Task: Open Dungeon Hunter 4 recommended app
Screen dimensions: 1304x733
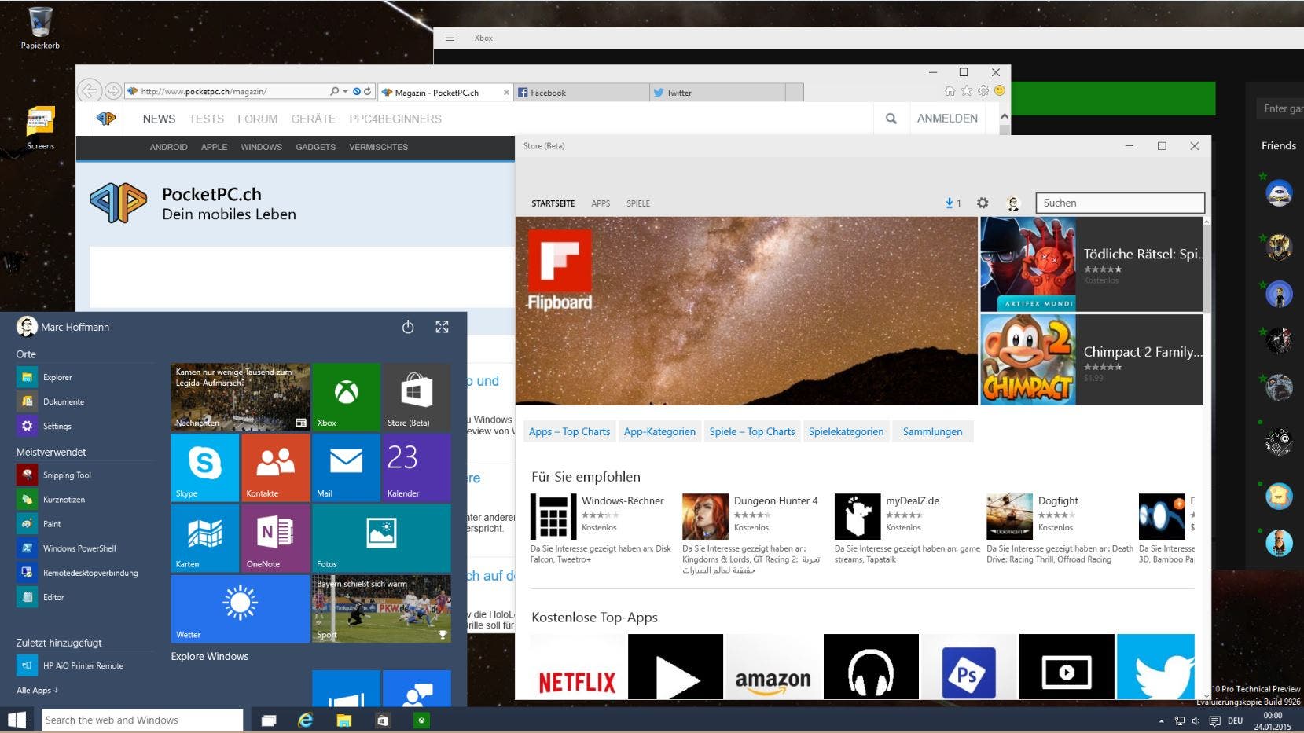Action: [753, 534]
